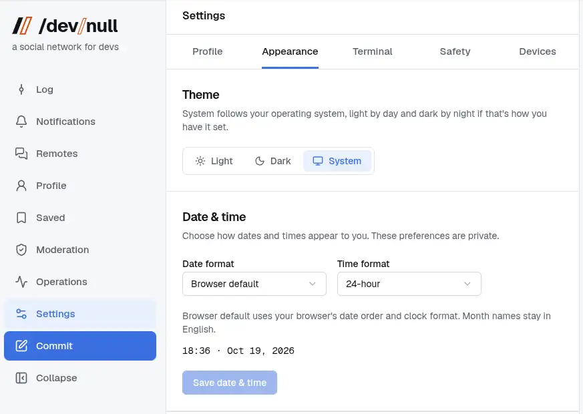Switch to the Devices tab

[538, 51]
